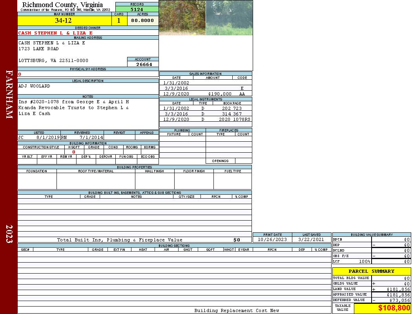412x314 pixels.
Task: Click inside the notes text about Ins #2020-1078
Action: (73, 108)
